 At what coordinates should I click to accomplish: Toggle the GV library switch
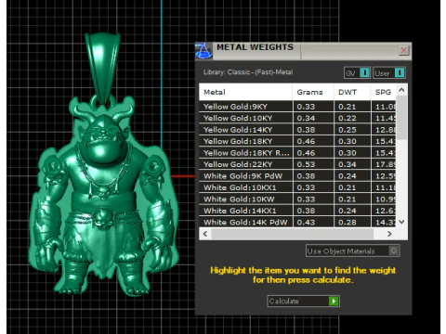[x=357, y=73]
